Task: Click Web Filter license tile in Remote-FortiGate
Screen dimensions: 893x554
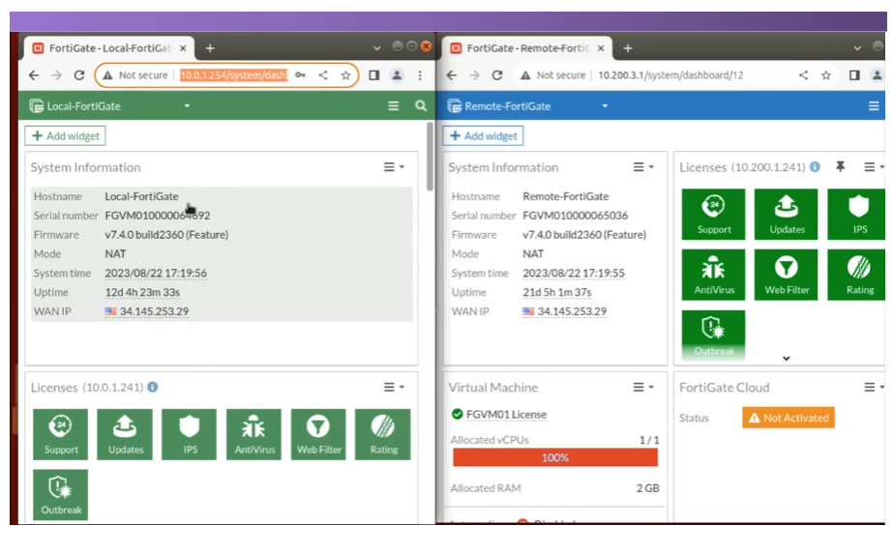Action: click(786, 275)
